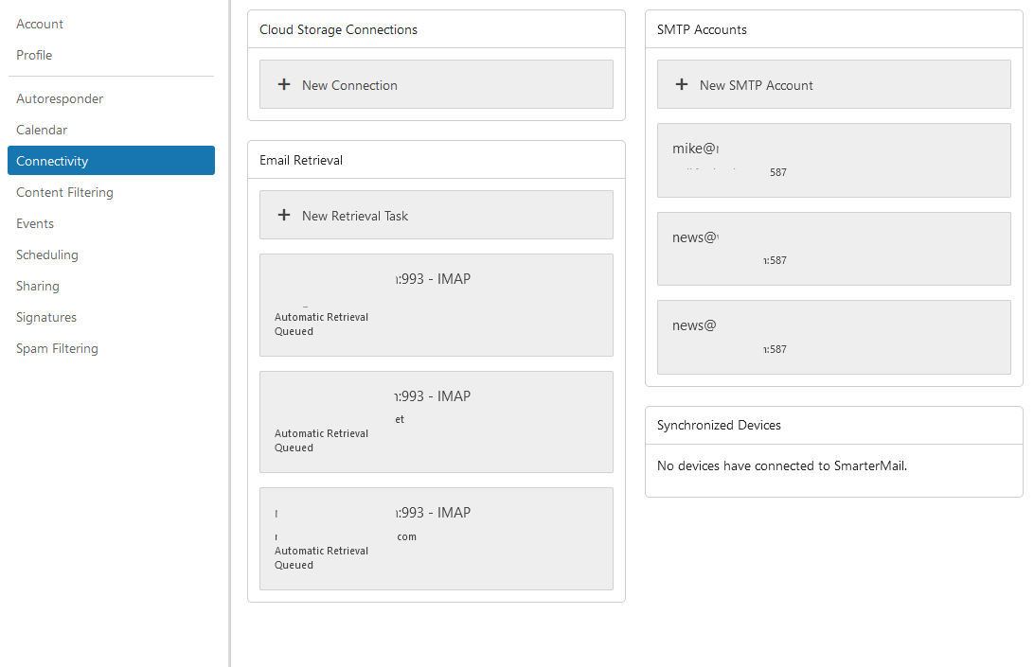Image resolution: width=1034 pixels, height=667 pixels.
Task: Open the first IMAP email retrieval task
Action: click(x=436, y=305)
